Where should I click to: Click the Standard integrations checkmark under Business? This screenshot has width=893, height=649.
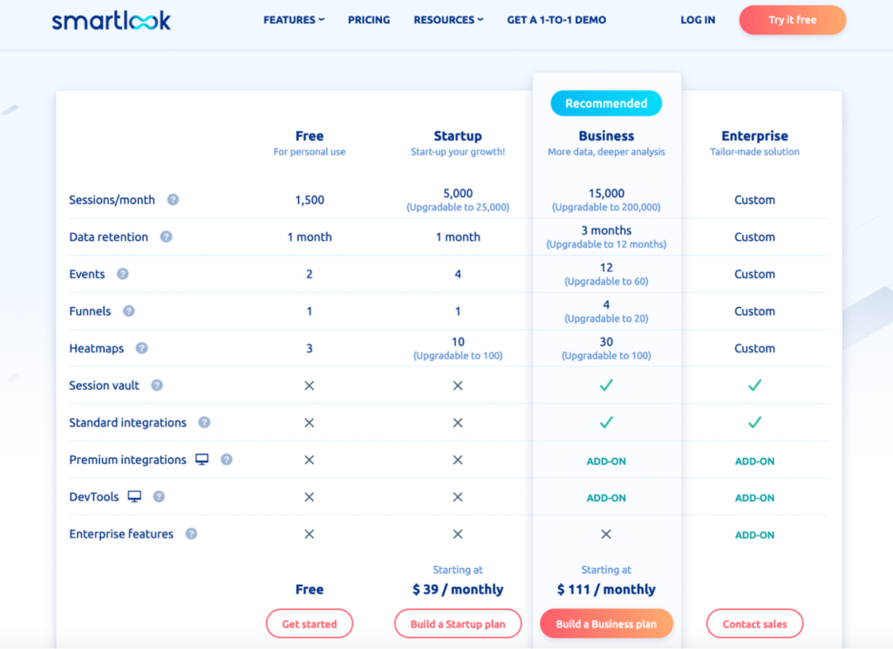(606, 422)
